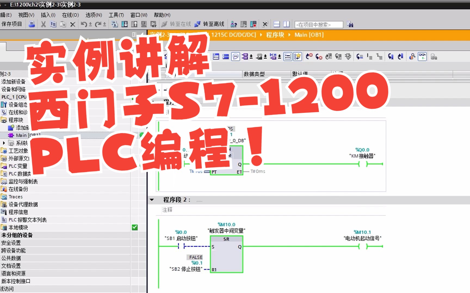Expand the System blocks tree node
Screen dimensions: 470x293
point(4,143)
